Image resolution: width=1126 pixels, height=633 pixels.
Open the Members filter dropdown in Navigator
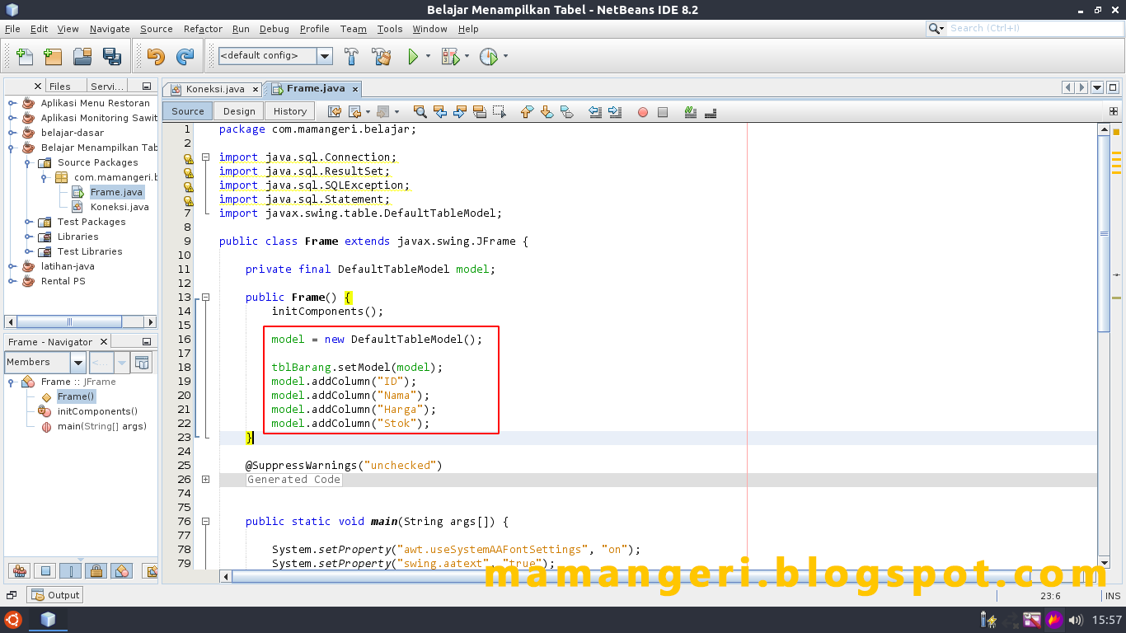pos(77,362)
